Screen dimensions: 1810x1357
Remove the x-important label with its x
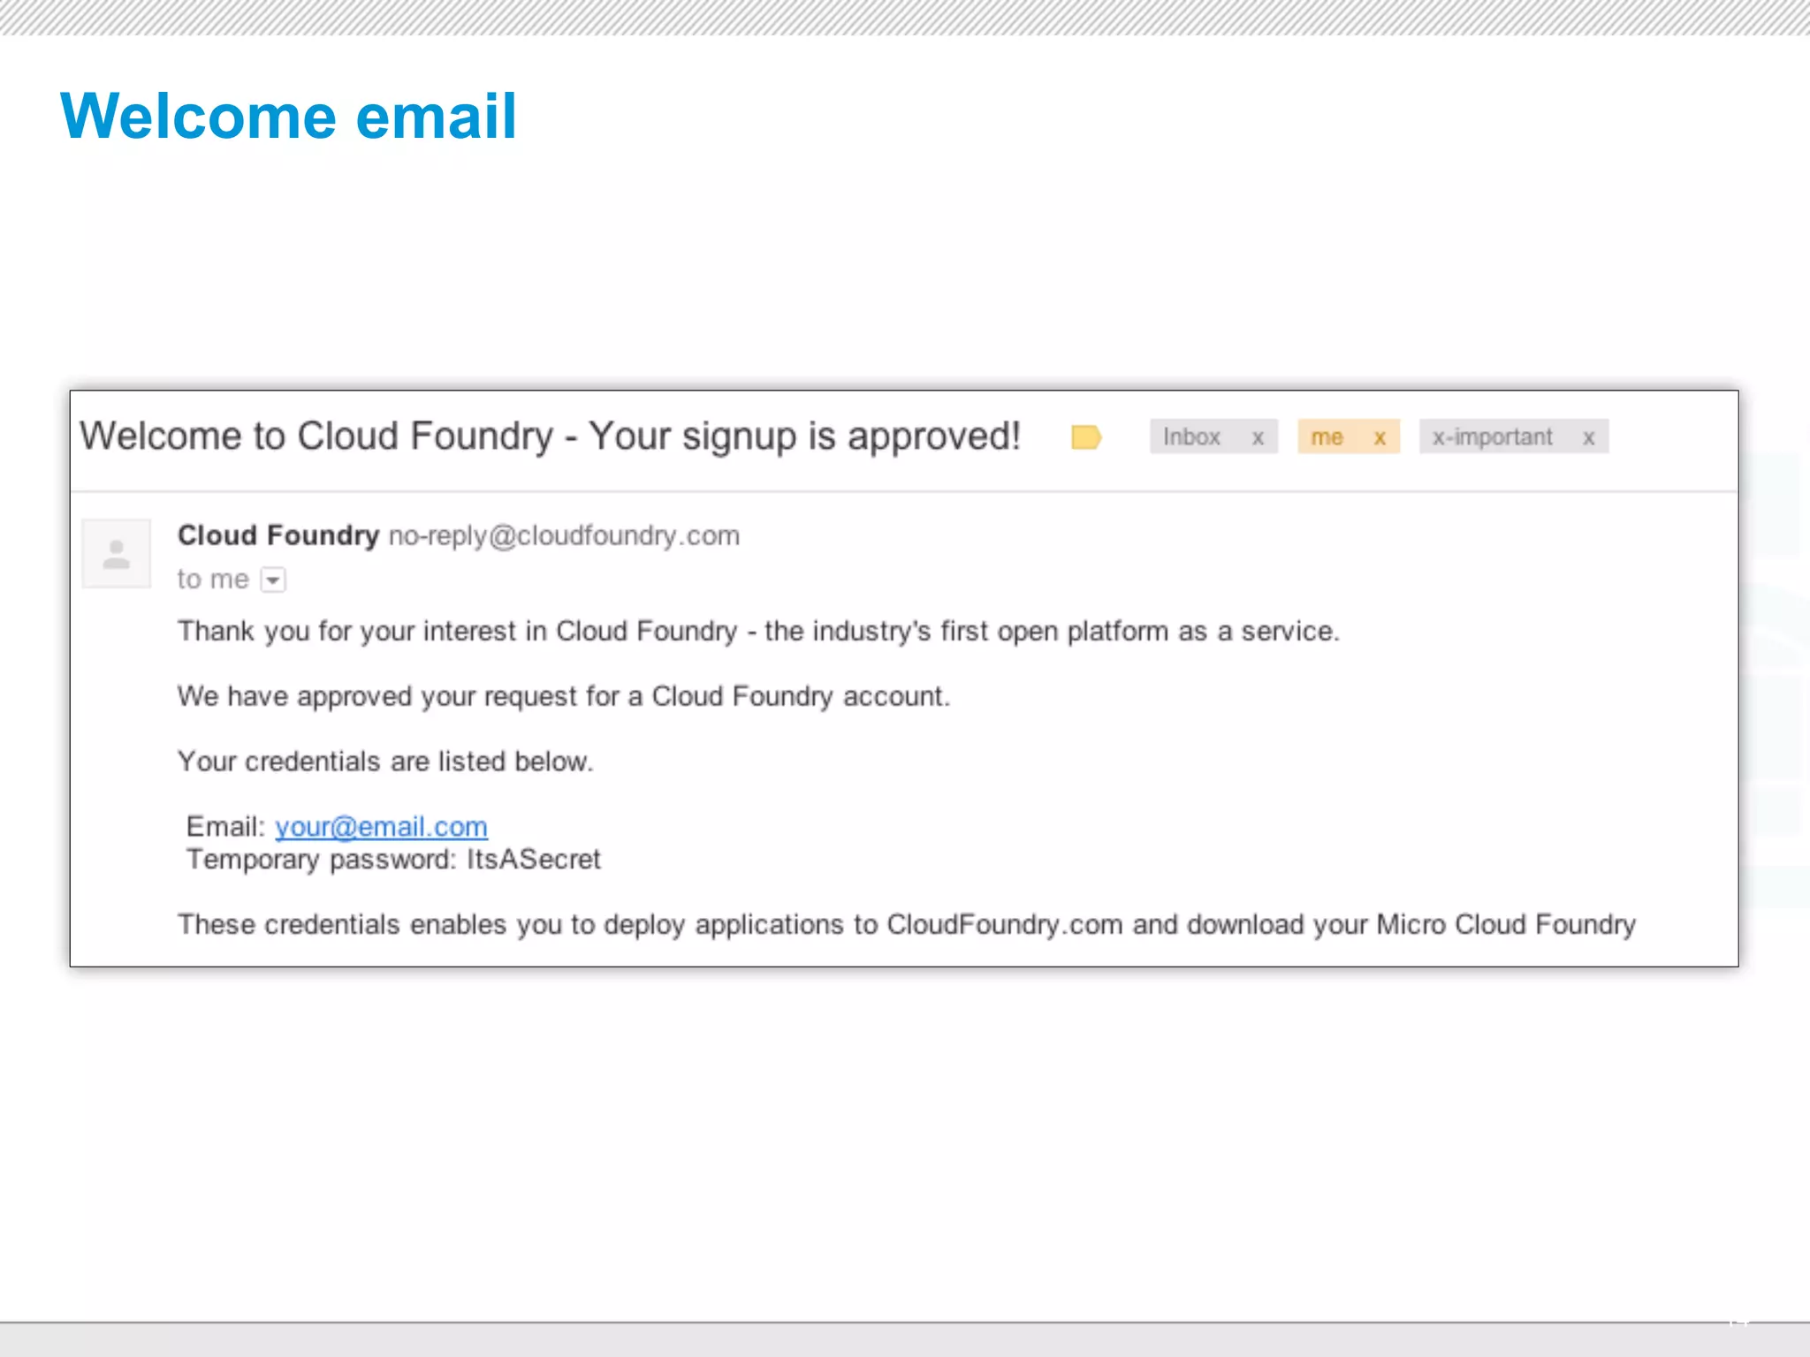tap(1589, 437)
